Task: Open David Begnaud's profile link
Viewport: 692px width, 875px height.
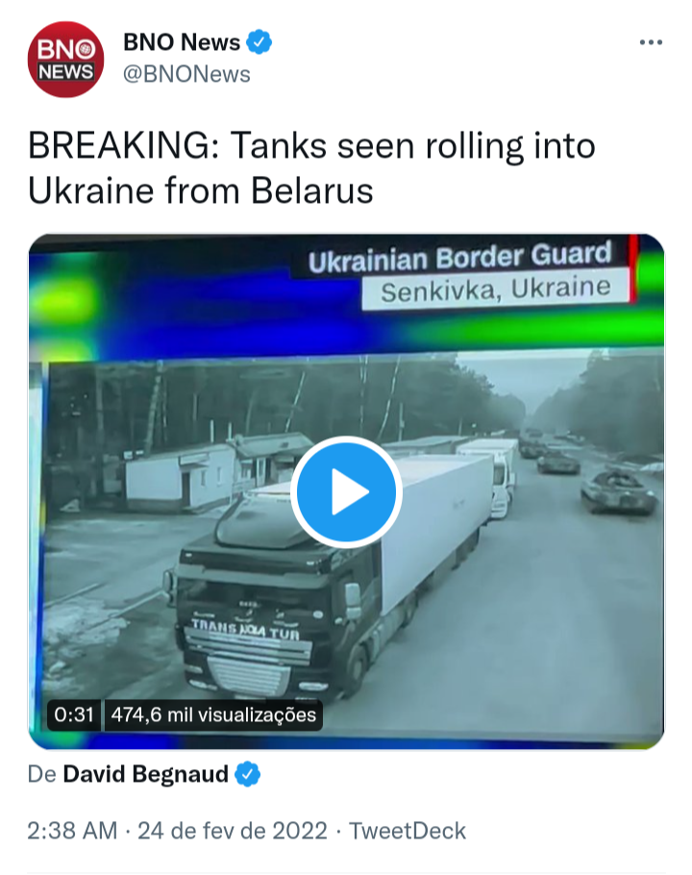Action: point(145,775)
